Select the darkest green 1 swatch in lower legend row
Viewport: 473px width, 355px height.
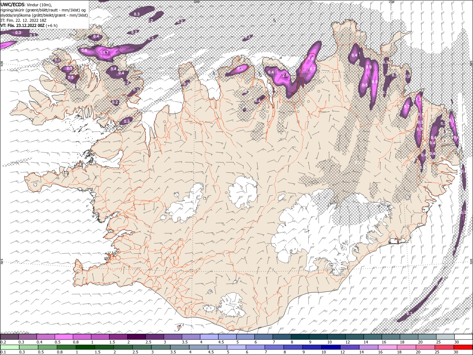point(85,347)
